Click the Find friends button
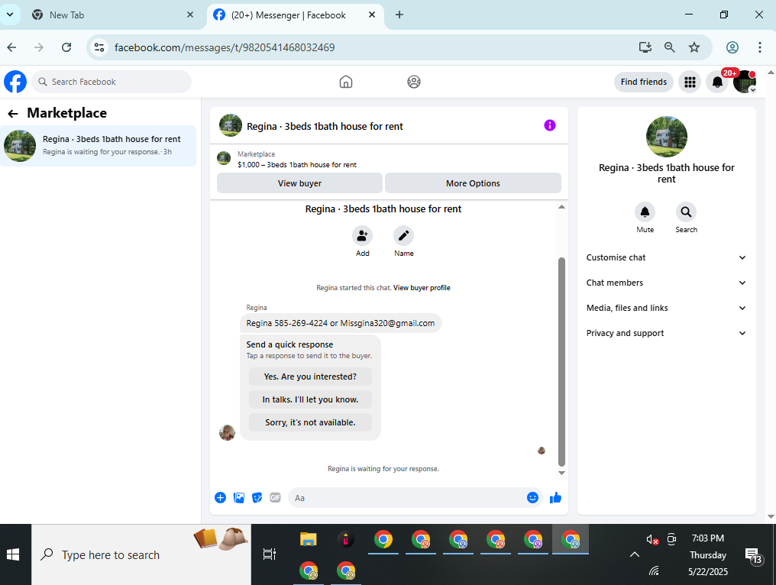This screenshot has height=585, width=776. click(x=643, y=82)
